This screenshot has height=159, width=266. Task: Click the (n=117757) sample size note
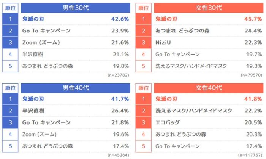pos(250,155)
